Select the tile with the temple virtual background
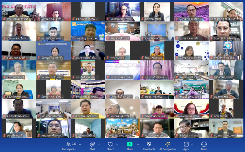The image size is (245, 152). (x=122, y=128)
